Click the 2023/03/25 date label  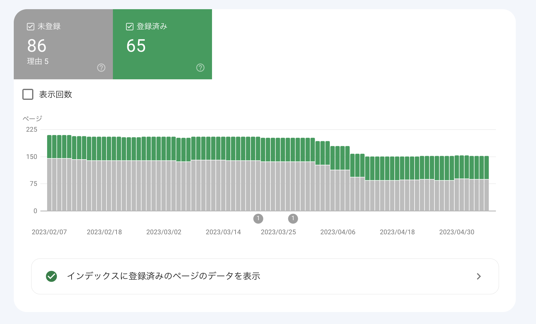[x=278, y=232]
